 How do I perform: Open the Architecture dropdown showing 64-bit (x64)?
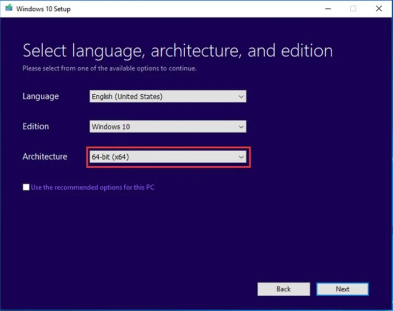168,157
